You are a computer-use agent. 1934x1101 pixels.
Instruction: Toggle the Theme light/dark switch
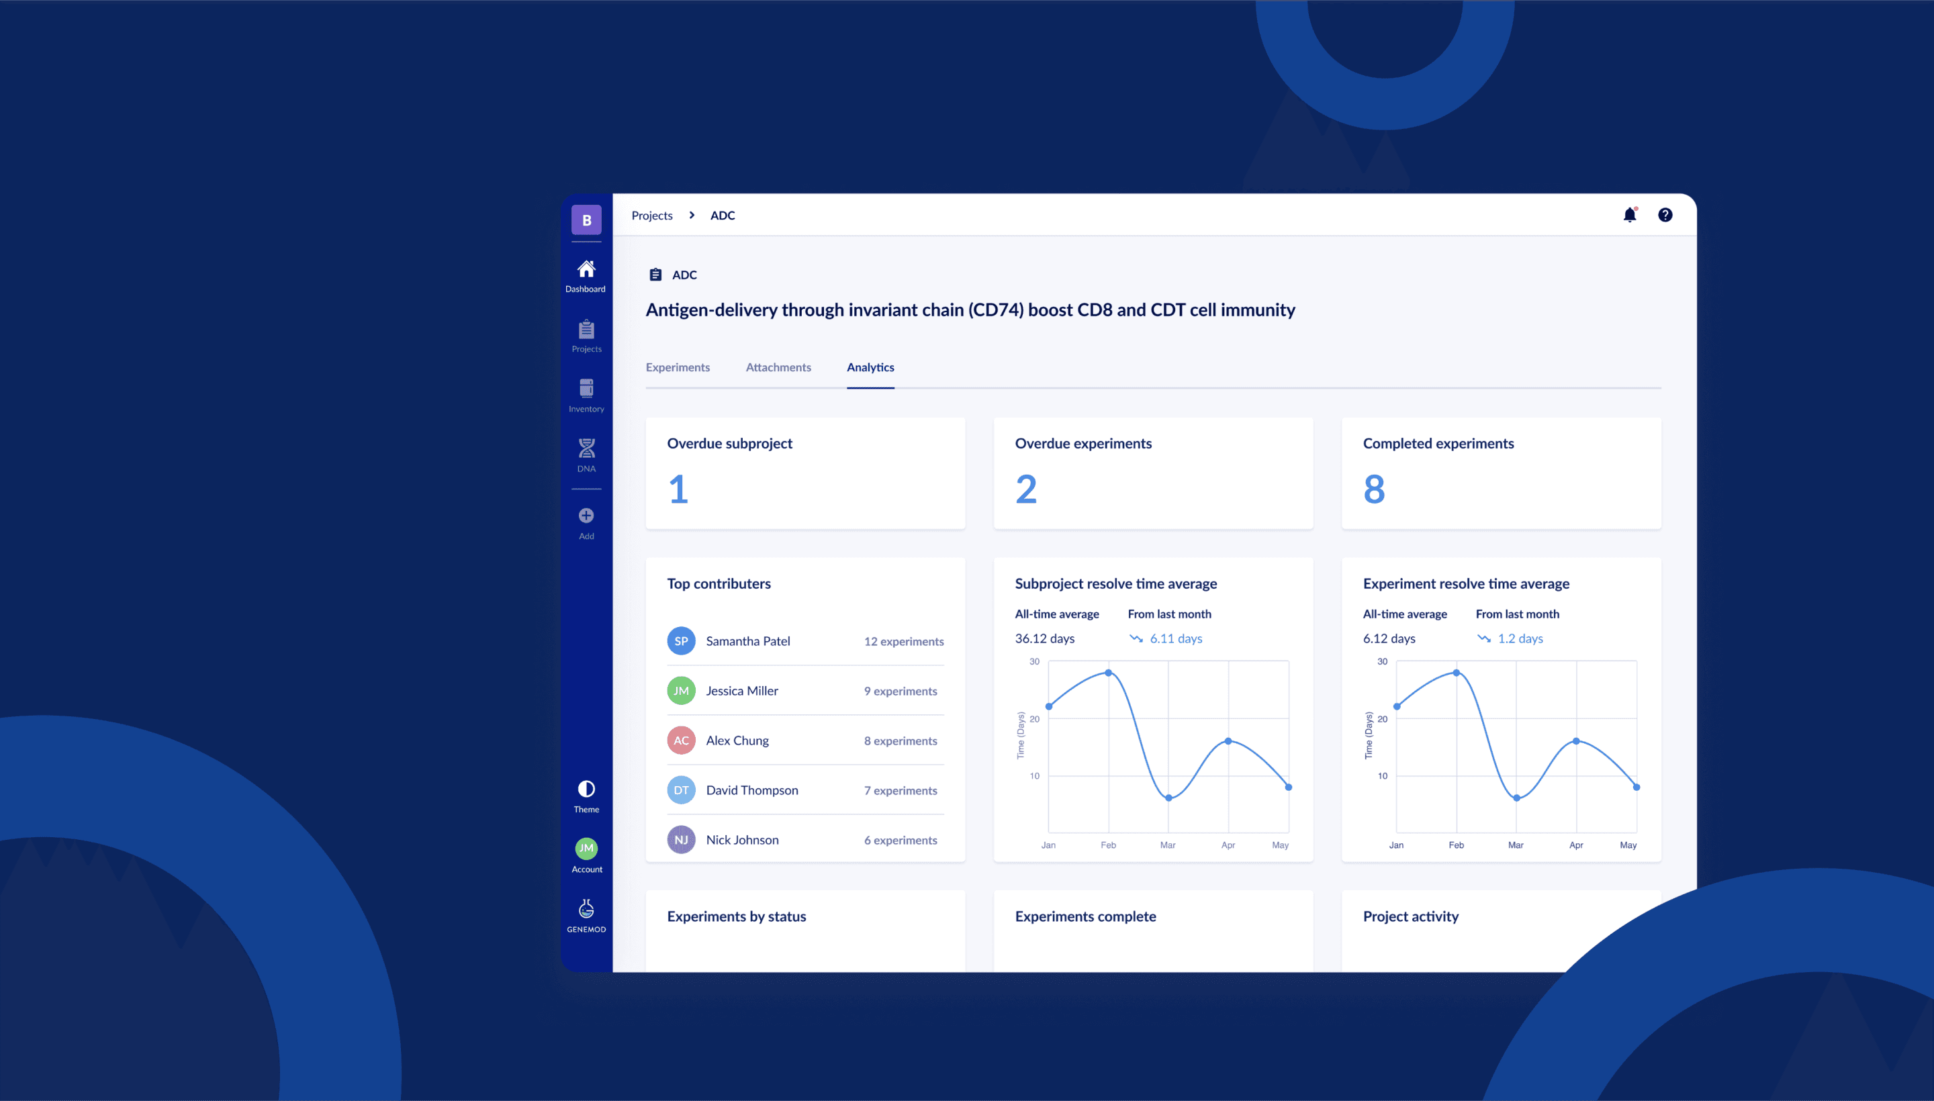pyautogui.click(x=586, y=789)
